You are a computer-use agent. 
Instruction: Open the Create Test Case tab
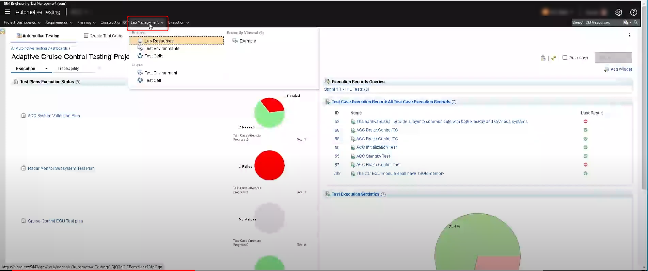(x=105, y=36)
